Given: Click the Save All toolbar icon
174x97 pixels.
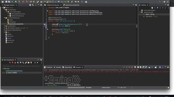Looking at the screenshot, I should pos(9,2).
